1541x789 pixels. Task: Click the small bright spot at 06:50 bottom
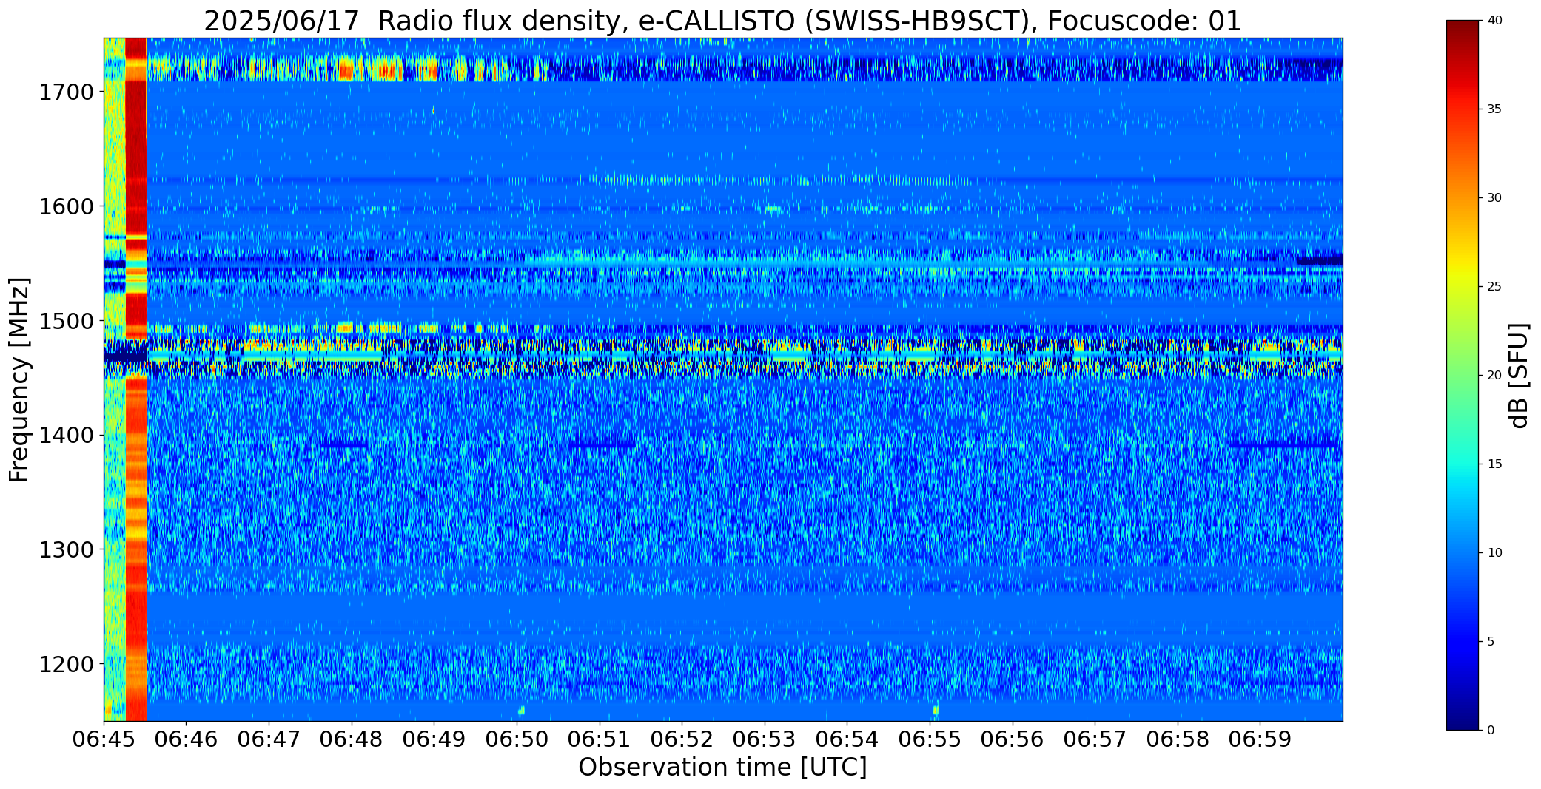tap(521, 711)
